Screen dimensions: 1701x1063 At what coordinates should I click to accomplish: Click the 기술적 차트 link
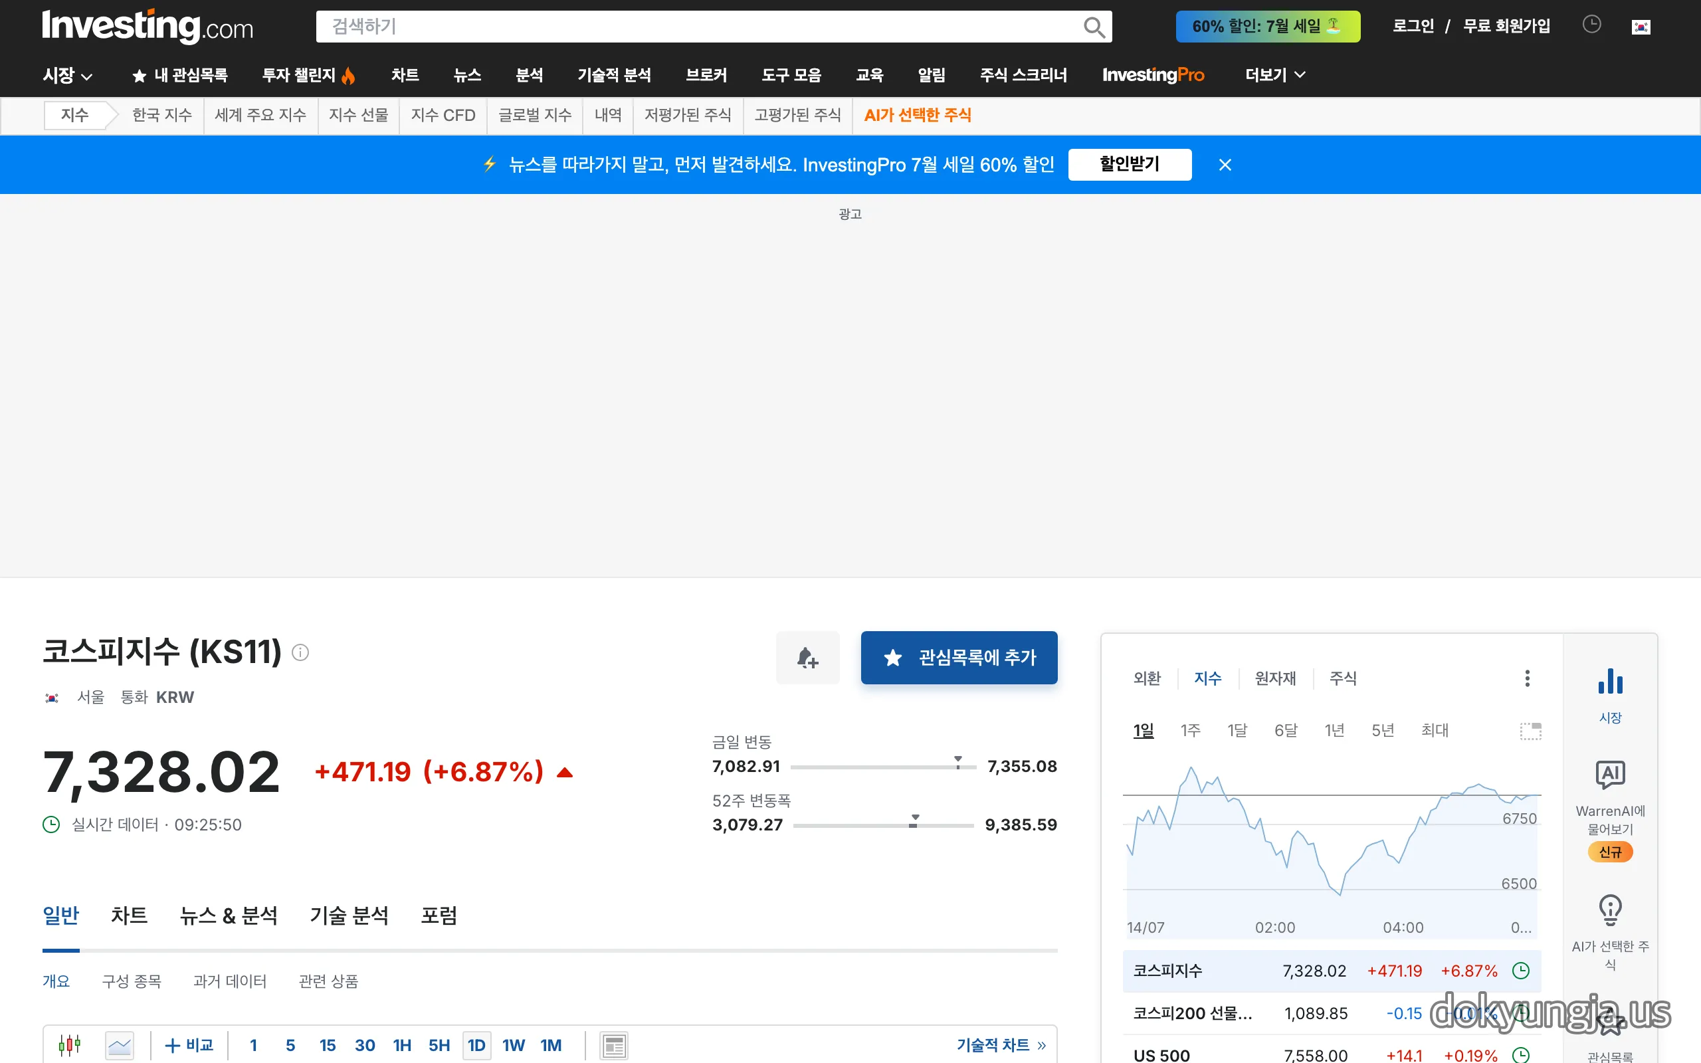1001,1046
